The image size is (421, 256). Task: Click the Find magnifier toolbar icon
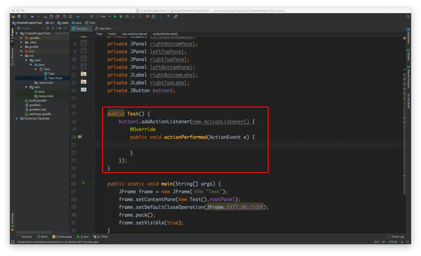pos(65,16)
